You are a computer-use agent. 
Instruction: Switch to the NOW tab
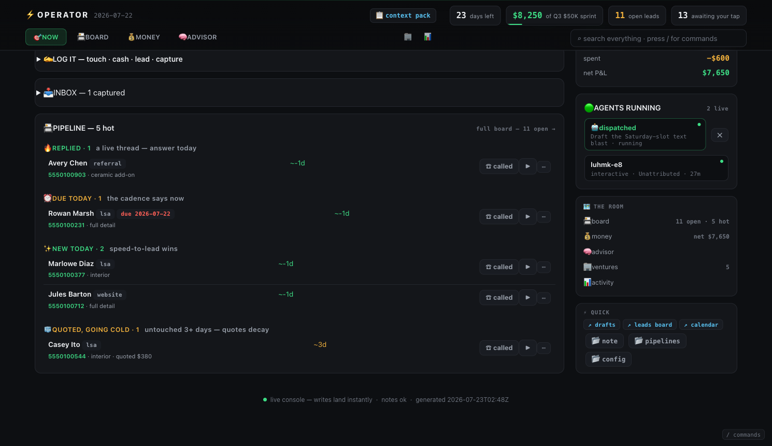point(46,37)
